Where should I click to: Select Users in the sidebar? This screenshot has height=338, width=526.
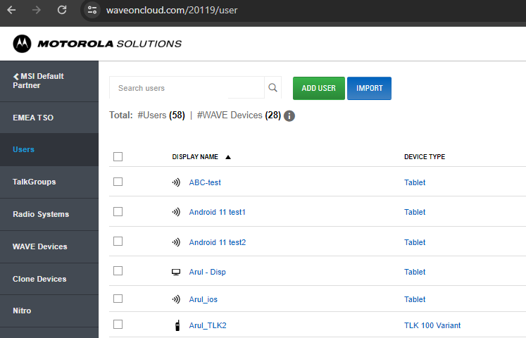(49, 149)
